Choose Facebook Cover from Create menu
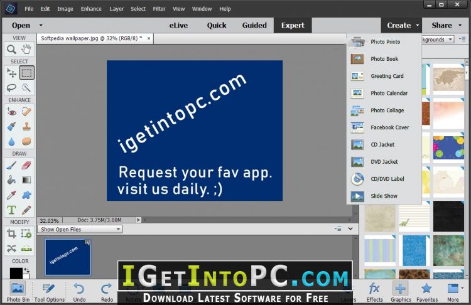This screenshot has width=471, height=305. point(384,127)
